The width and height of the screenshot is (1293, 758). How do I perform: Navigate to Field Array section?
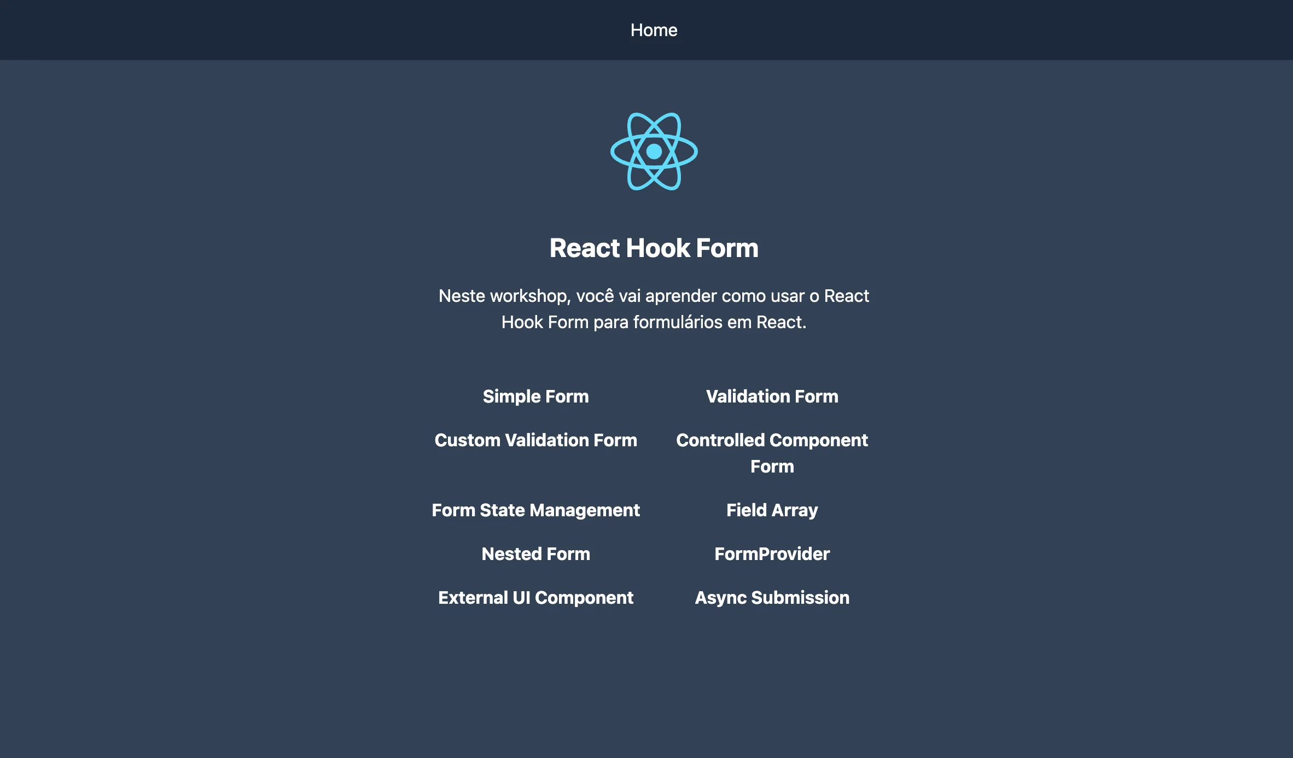pyautogui.click(x=771, y=510)
